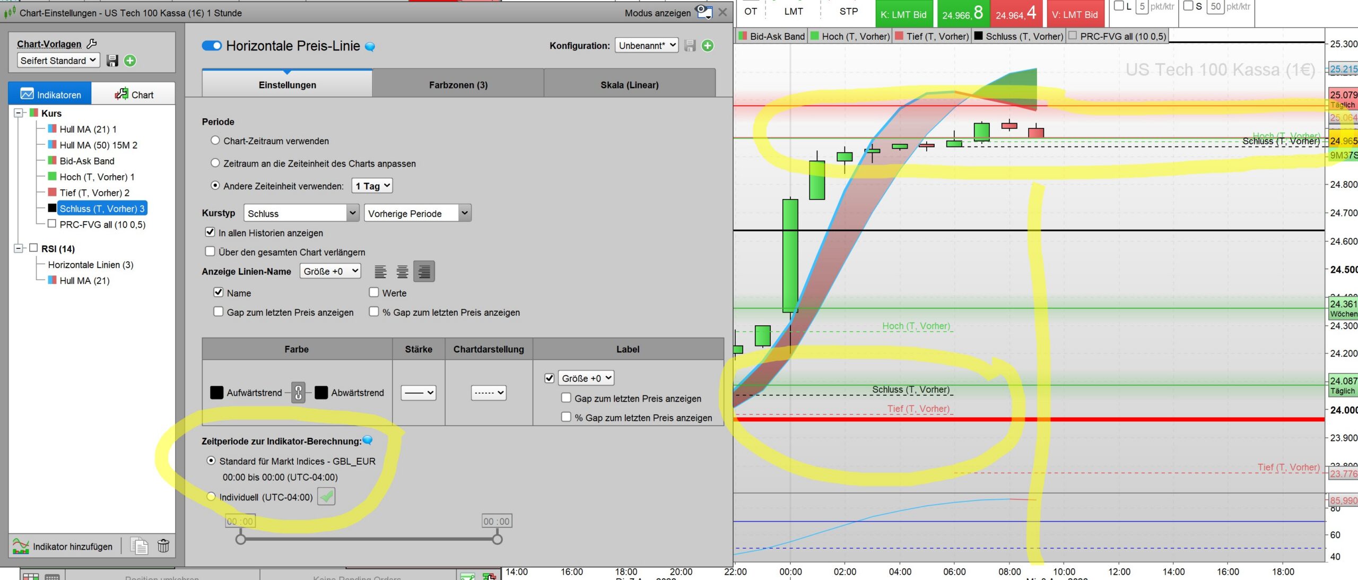Image resolution: width=1358 pixels, height=580 pixels.
Task: Duplicate indicator using copy icon
Action: coord(140,546)
